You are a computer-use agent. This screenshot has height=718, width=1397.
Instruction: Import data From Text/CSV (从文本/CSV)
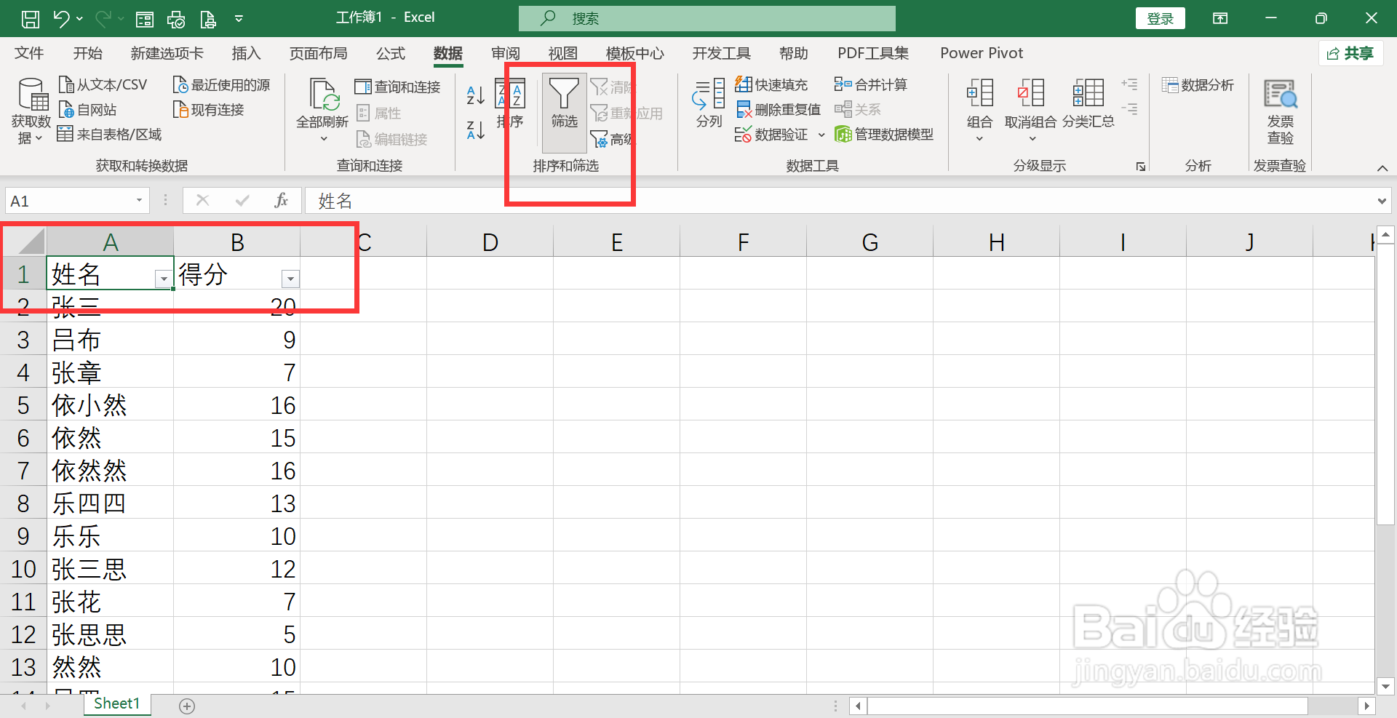103,85
